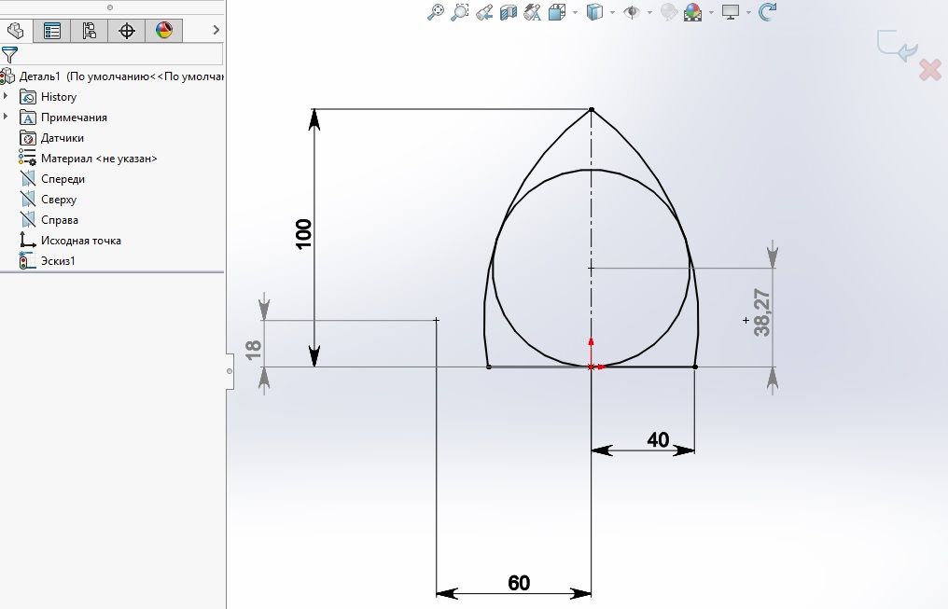Click the split handle atop the feature panel
Viewport: 948px width, 609px height.
[x=109, y=7]
